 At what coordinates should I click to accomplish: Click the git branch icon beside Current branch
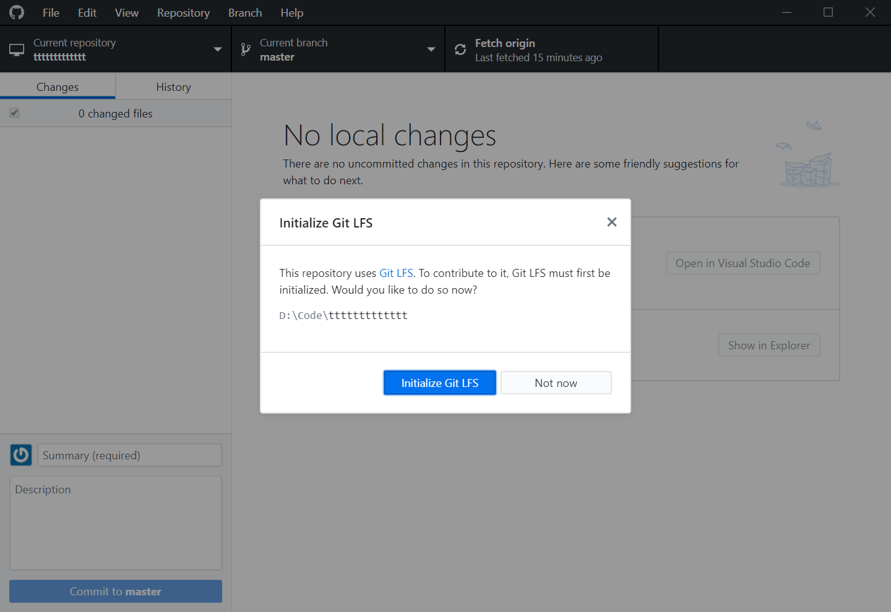coord(246,49)
